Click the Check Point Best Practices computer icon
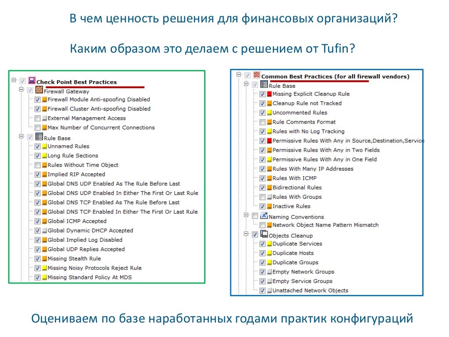 pos(32,80)
